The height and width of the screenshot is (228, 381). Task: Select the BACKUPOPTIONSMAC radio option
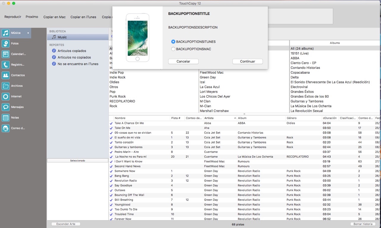[173, 49]
